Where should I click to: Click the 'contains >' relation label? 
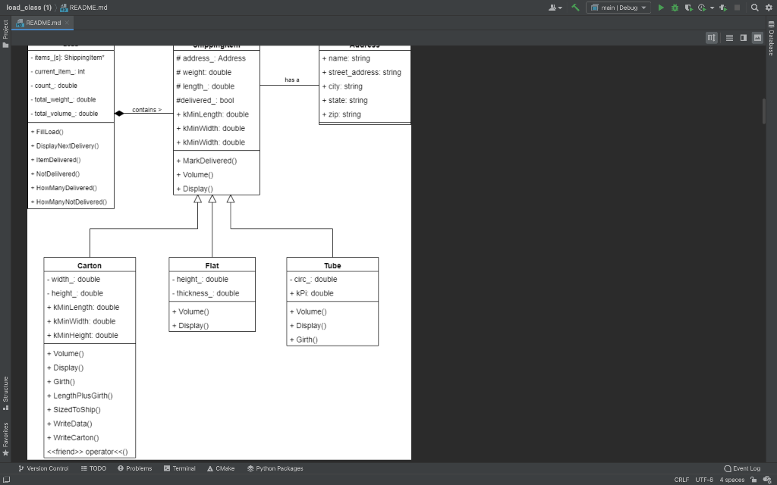146,110
